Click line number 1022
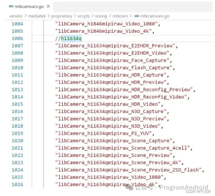215x196 pixels. (x=17, y=155)
